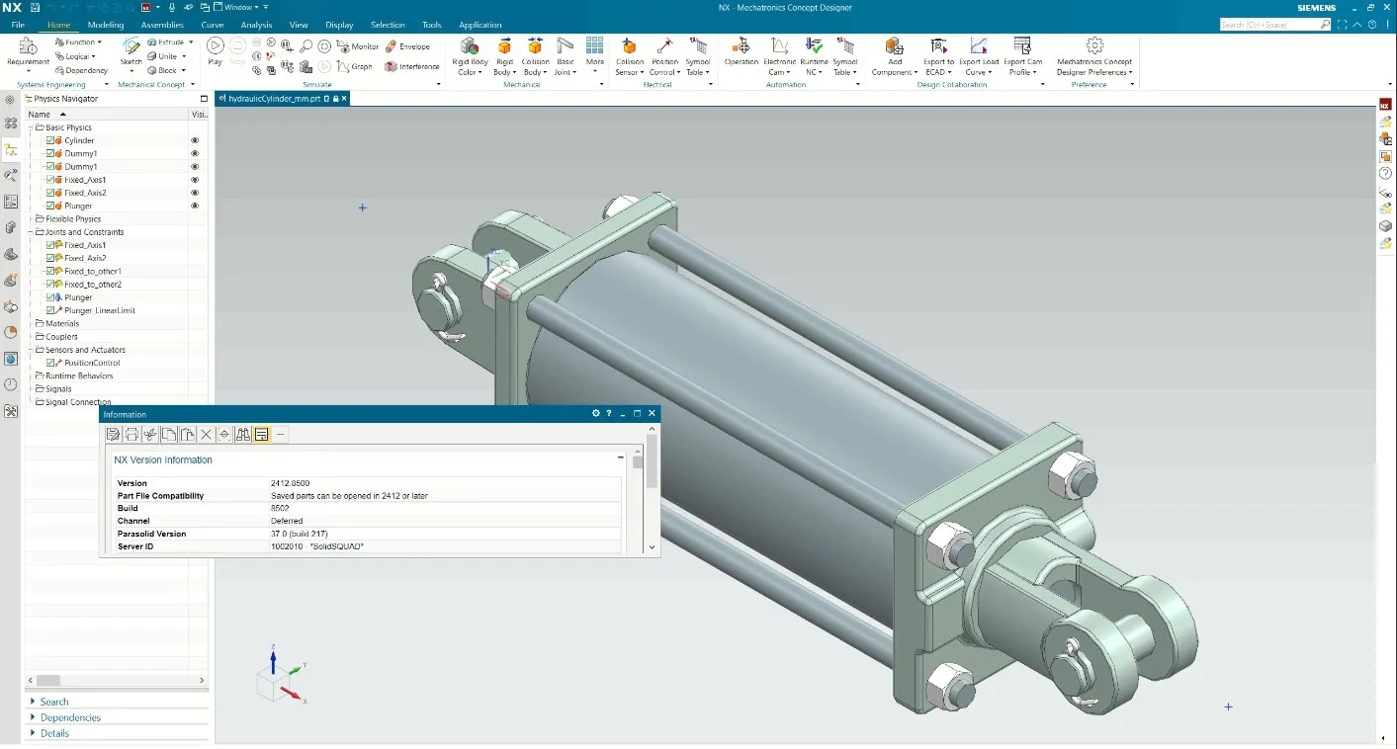Screen dimensions: 1397x749
Task: Toggle visibility eye for Fixed_Axis2 rigid body
Action: [x=195, y=193]
